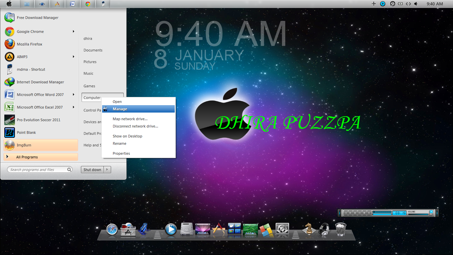
Task: Open the pencil and ruler icon in dock
Action: pos(219,229)
